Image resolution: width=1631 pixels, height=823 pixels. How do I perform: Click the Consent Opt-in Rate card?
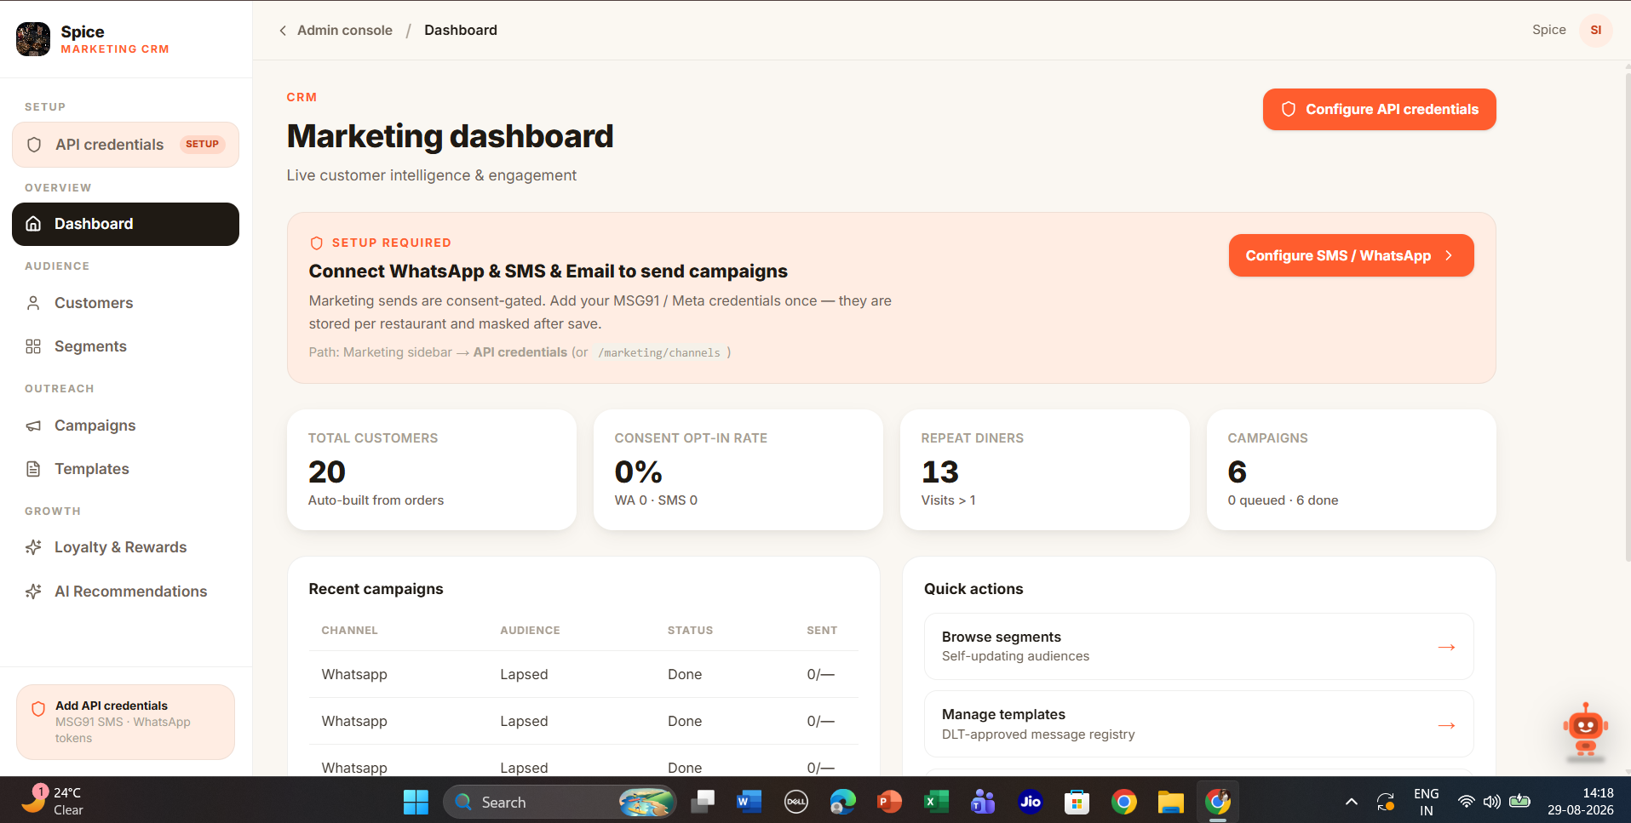[738, 470]
